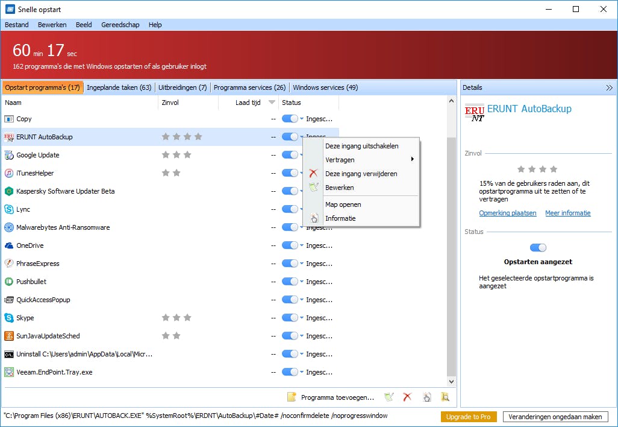Click Veranderingen ongedaan maken button
This screenshot has width=618, height=427.
(555, 417)
